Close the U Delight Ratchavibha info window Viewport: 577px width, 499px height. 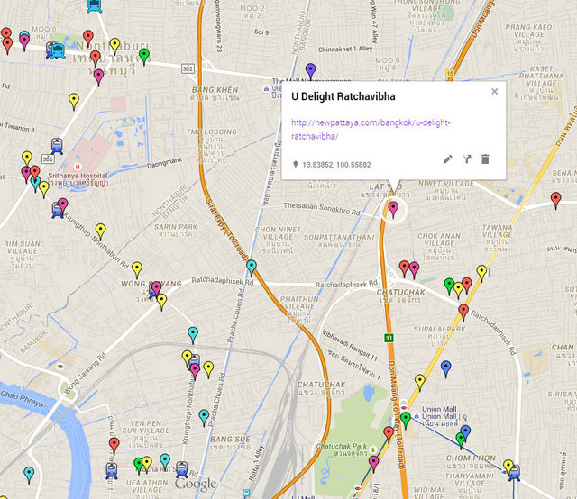point(495,92)
